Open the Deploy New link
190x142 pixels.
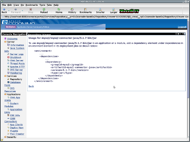pos(17,128)
